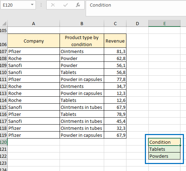Click Roche cell in row 108
186x171 pixels.
tap(34, 58)
